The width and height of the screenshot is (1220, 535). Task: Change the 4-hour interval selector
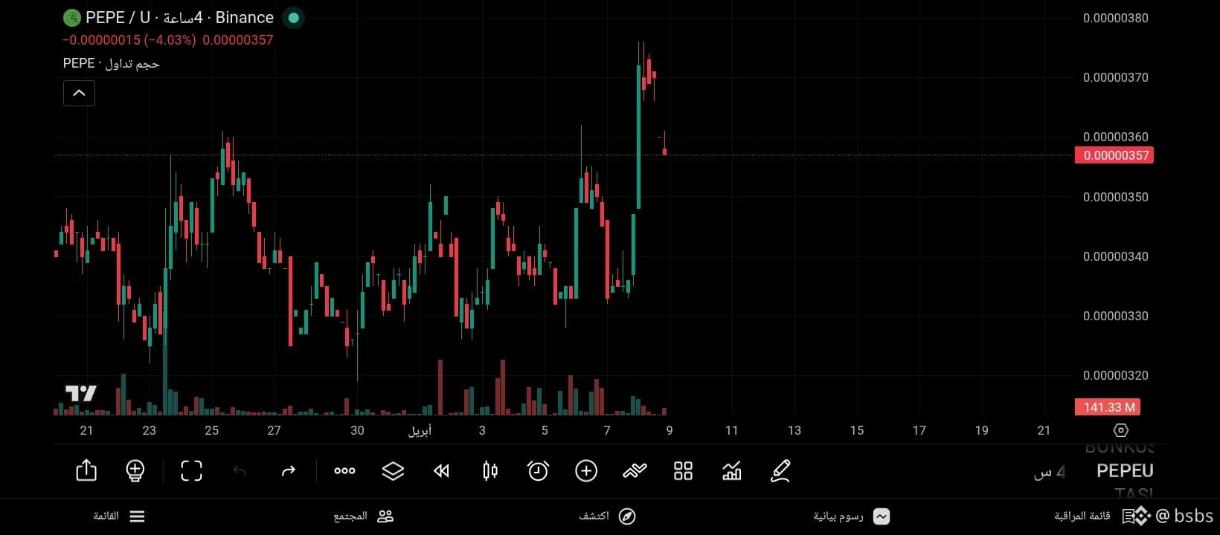1050,472
